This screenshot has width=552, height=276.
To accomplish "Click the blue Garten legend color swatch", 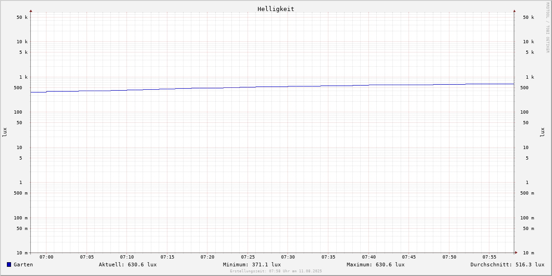I will click(x=9, y=264).
